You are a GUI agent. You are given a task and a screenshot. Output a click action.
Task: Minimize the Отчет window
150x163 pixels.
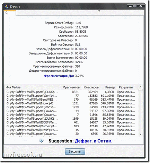(x=130, y=6)
